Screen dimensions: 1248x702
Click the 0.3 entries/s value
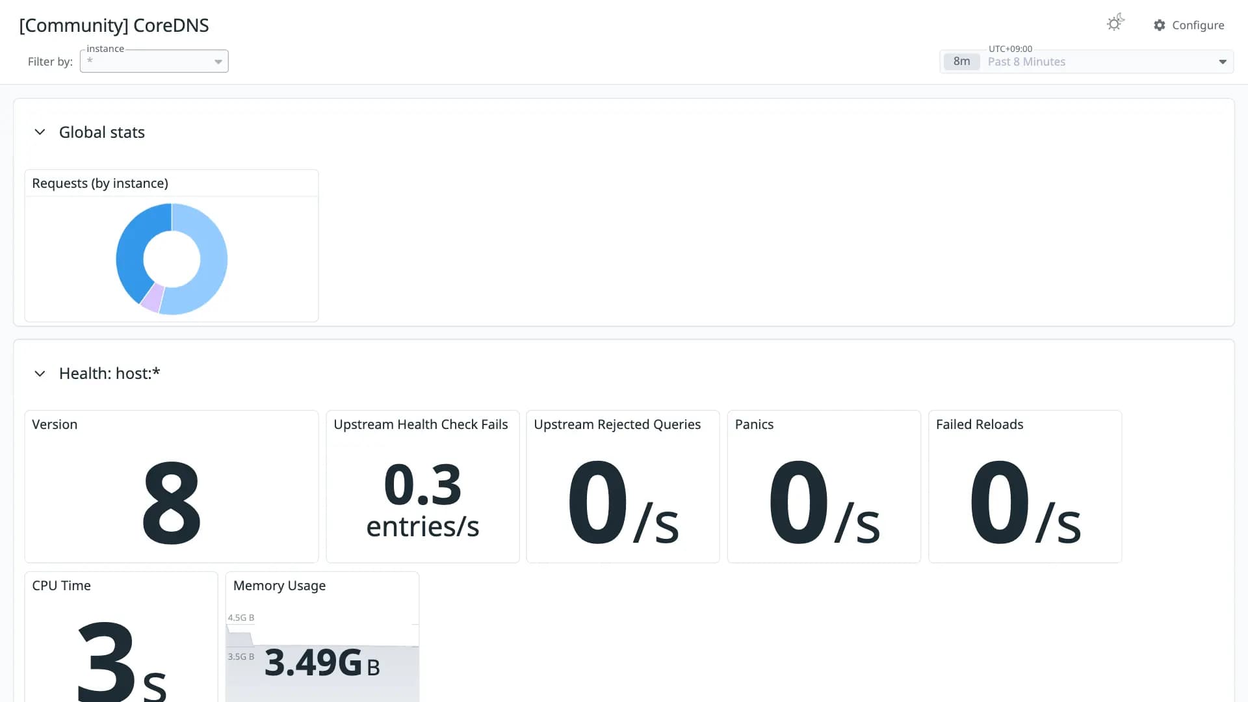tap(422, 500)
